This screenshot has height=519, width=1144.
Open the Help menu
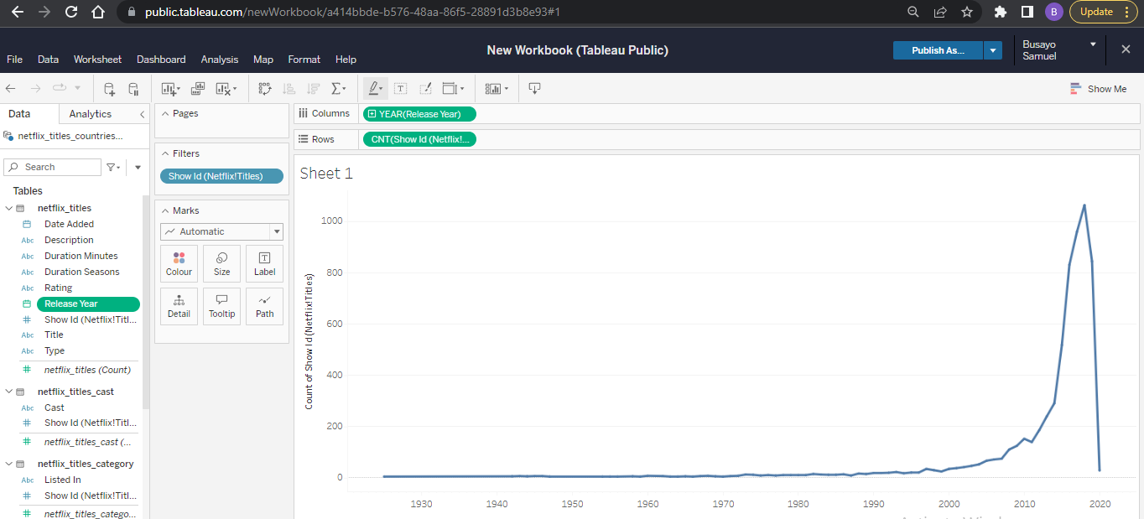click(x=346, y=60)
